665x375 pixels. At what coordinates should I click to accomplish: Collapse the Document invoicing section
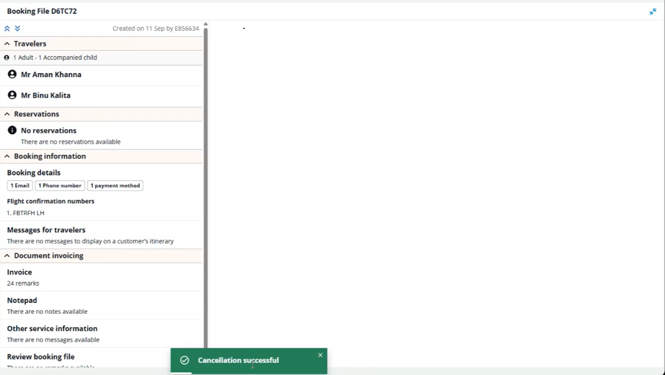[x=7, y=256]
